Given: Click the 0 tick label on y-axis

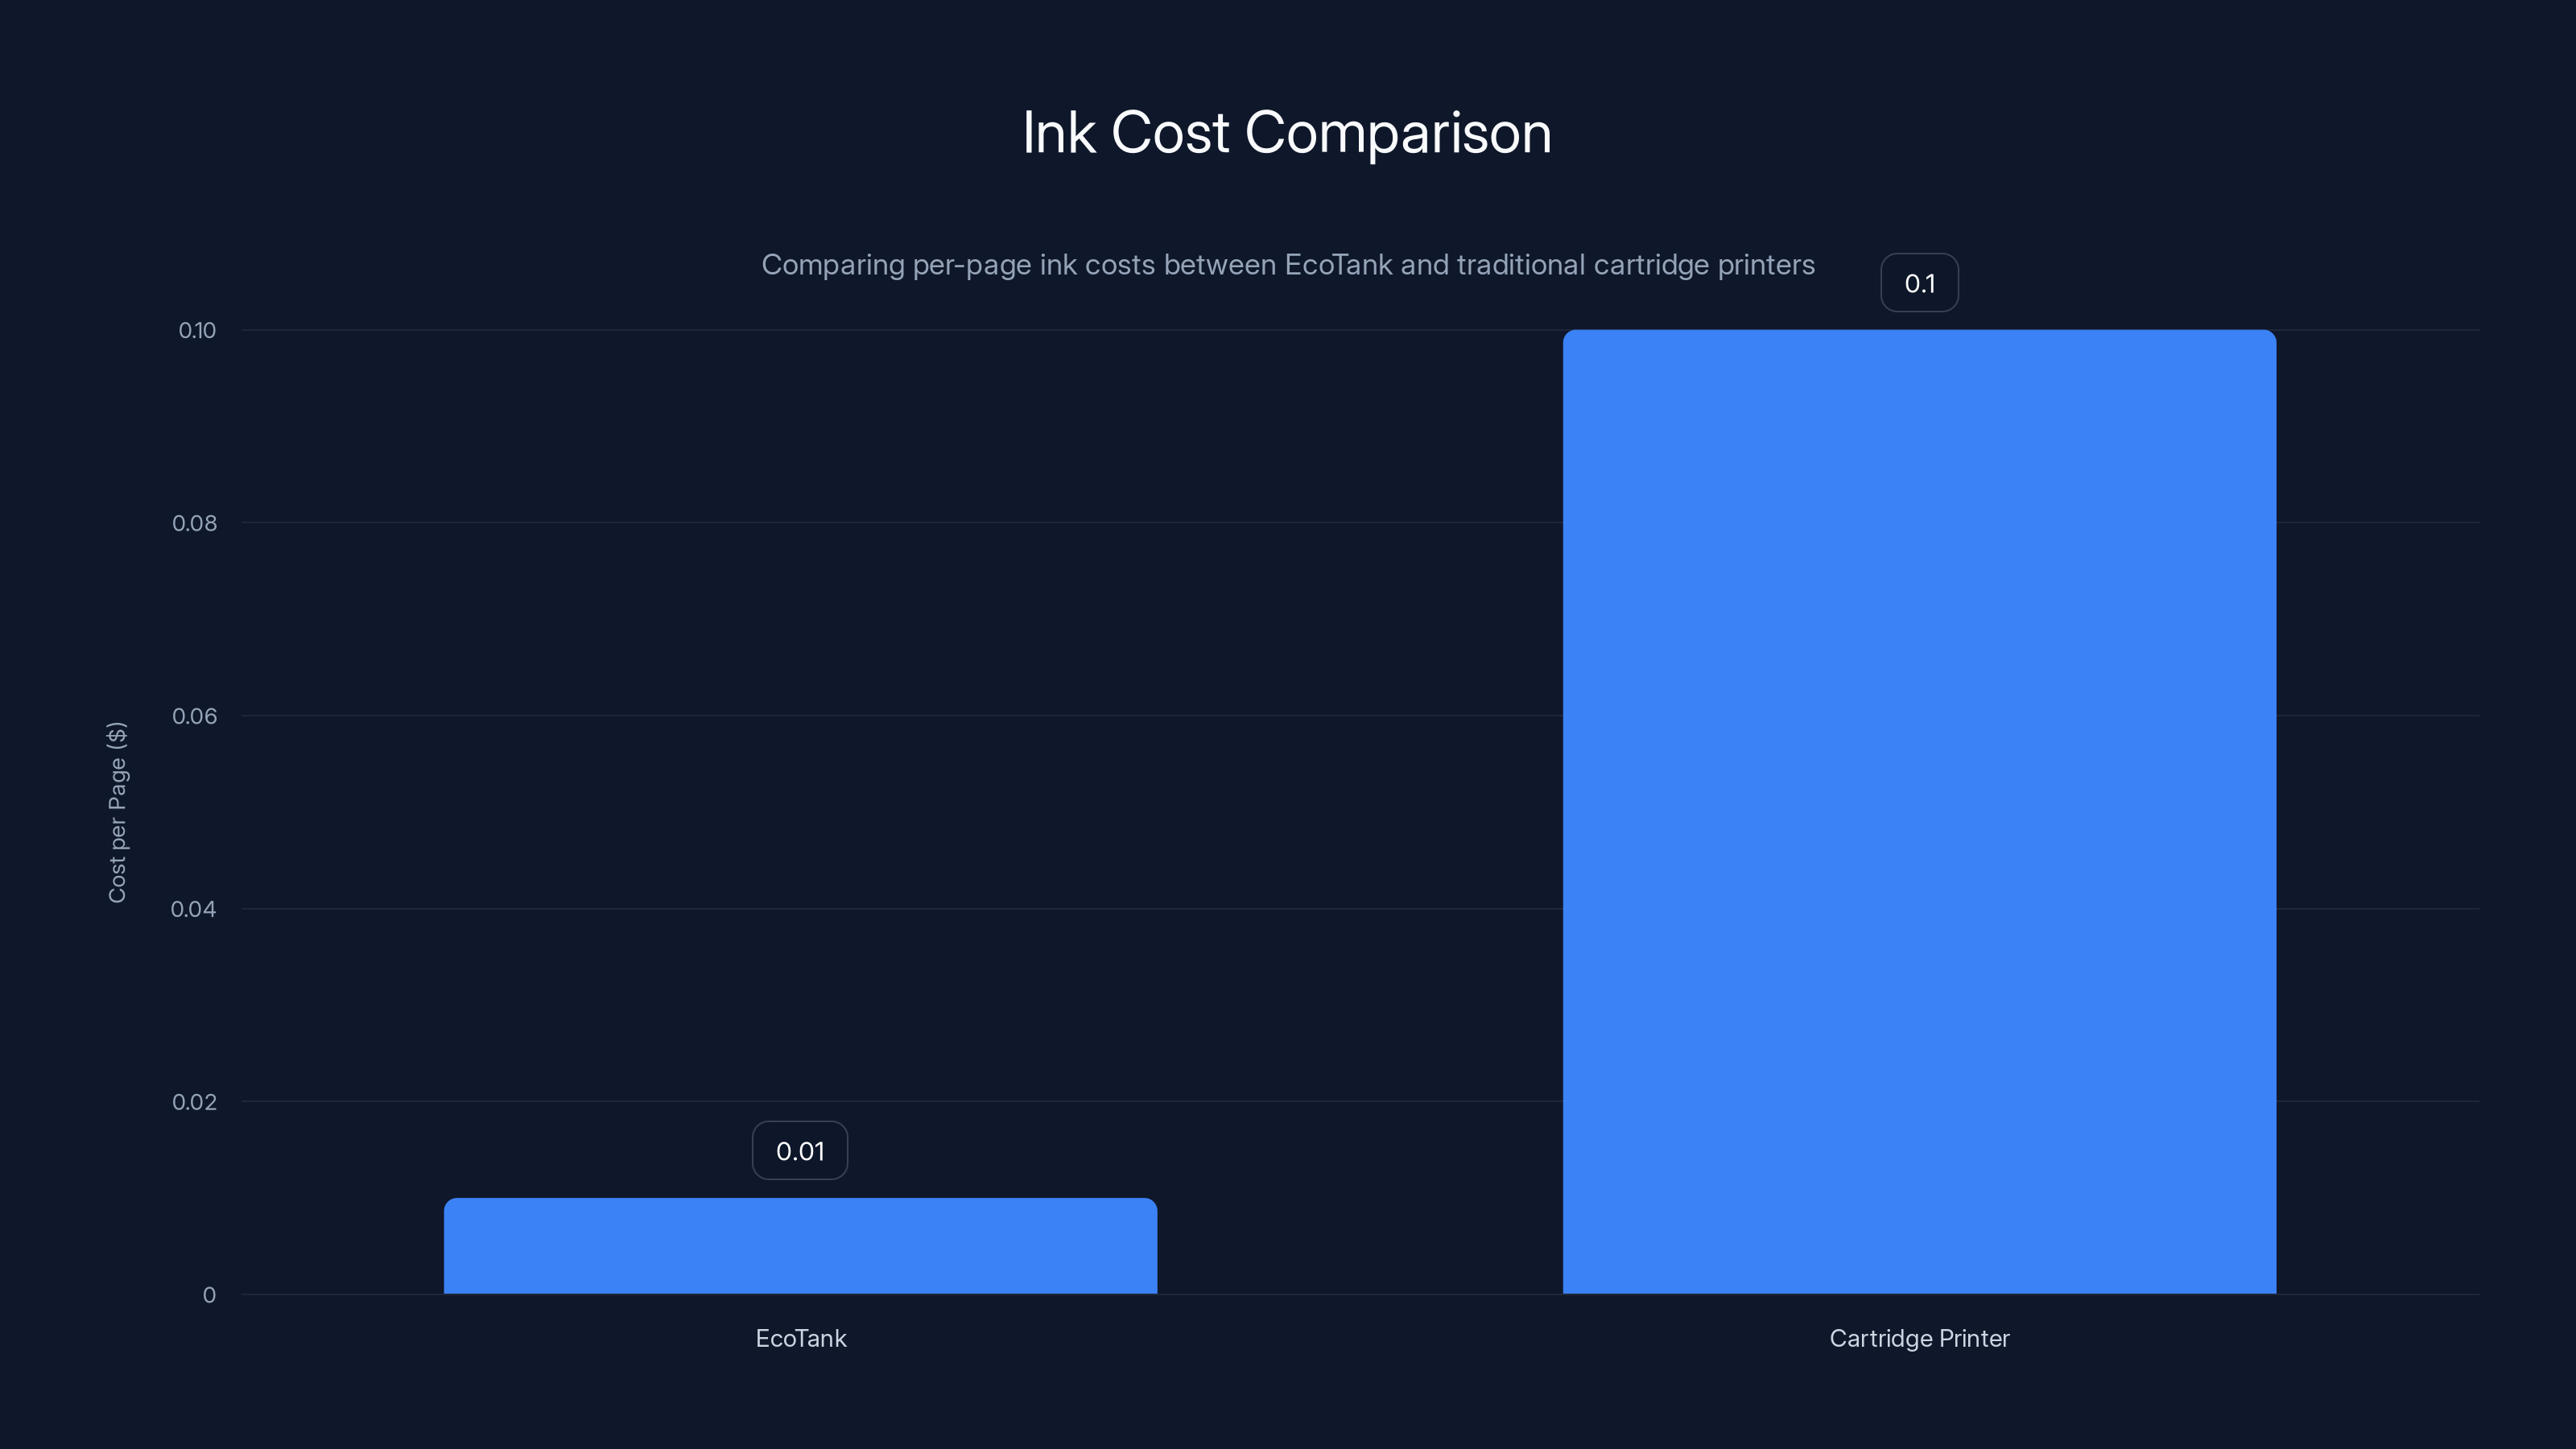Looking at the screenshot, I should [x=209, y=1296].
